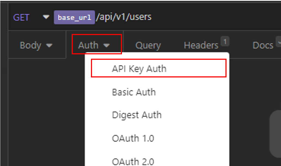The height and width of the screenshot is (166, 281).
Task: Open the Body tab dropdown
Action: [36, 45]
